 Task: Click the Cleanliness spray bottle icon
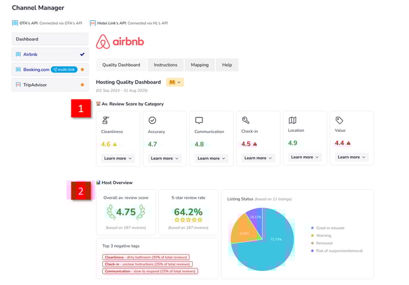(105, 121)
